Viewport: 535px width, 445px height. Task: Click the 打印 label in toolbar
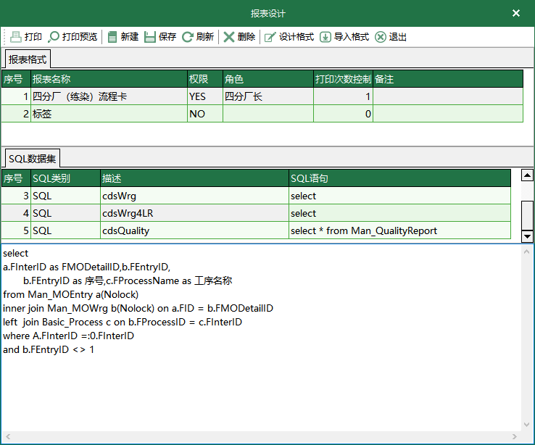pos(33,37)
